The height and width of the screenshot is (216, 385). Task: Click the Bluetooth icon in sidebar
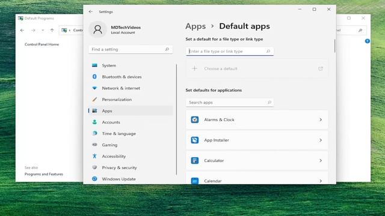point(94,77)
